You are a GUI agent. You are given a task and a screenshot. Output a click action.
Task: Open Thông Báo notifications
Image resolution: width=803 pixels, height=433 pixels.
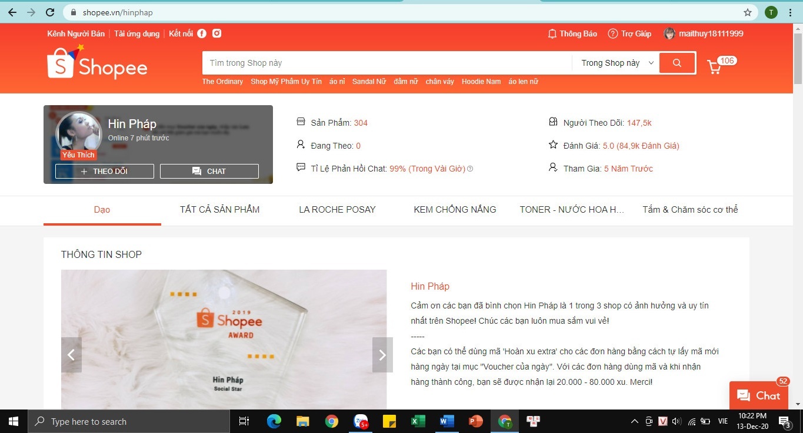[572, 33]
